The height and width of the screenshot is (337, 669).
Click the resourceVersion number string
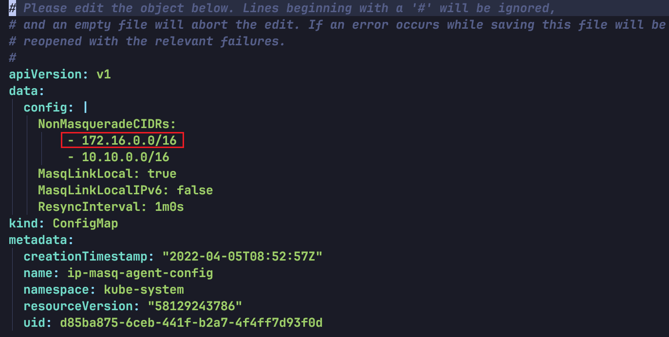(195, 306)
